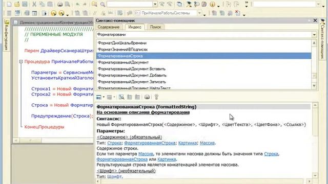Switch to the Поиск tab
The height and width of the screenshot is (184, 328).
156,27
